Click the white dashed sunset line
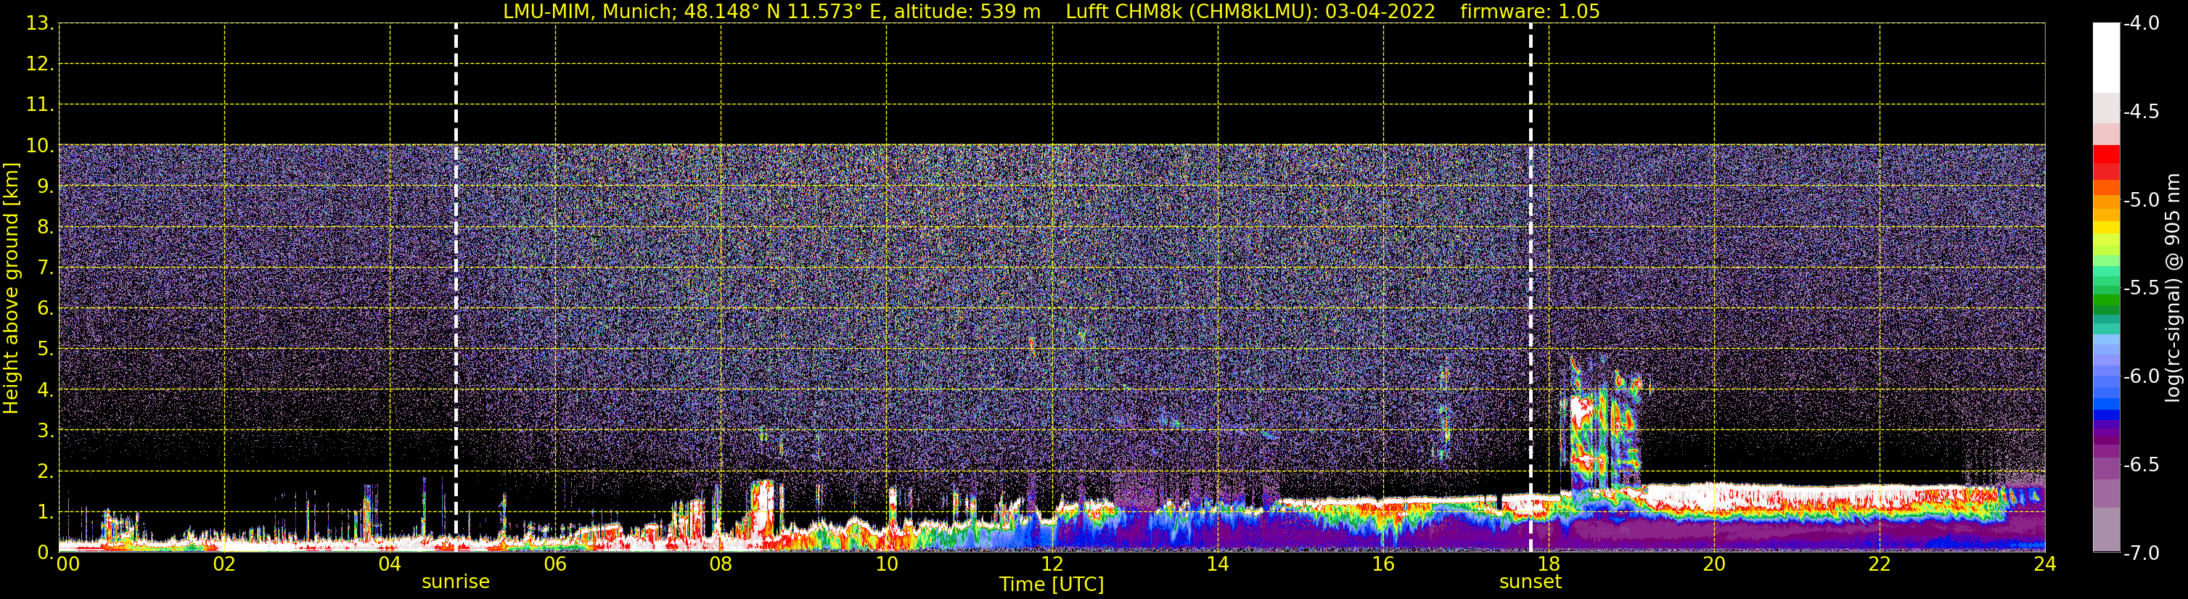2188x599 pixels. 1531,288
